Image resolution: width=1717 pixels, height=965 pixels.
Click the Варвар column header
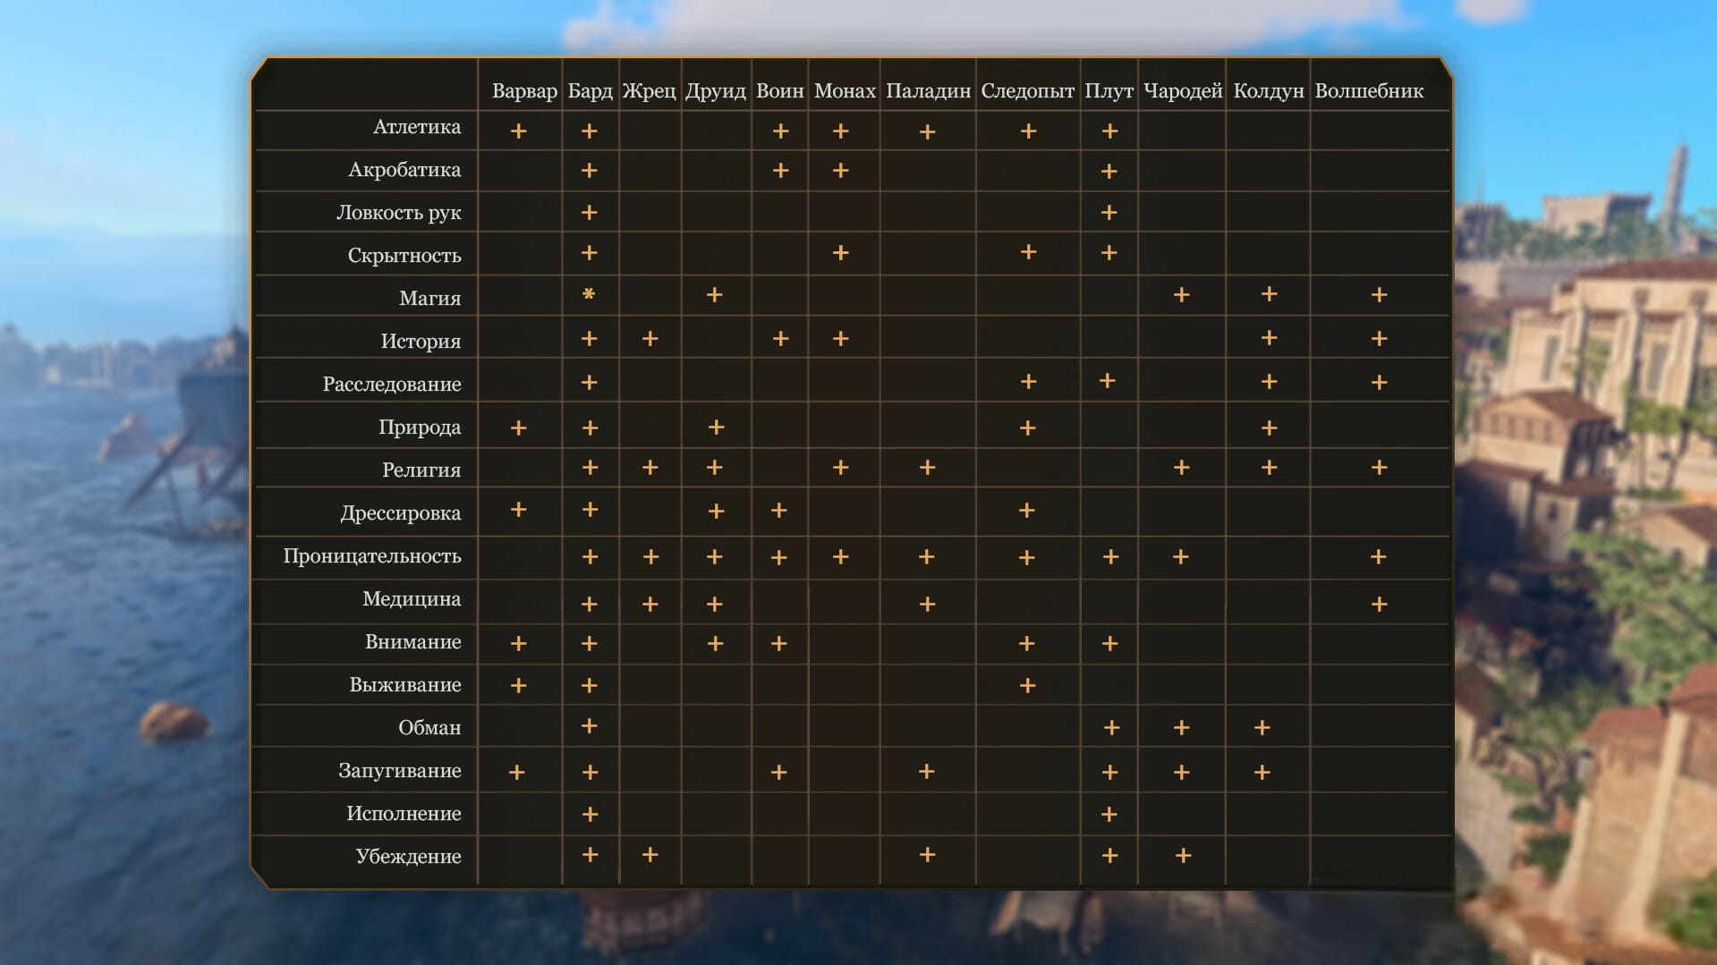coord(524,91)
